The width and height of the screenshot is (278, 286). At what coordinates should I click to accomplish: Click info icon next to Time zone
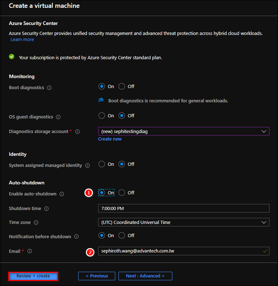36,223
